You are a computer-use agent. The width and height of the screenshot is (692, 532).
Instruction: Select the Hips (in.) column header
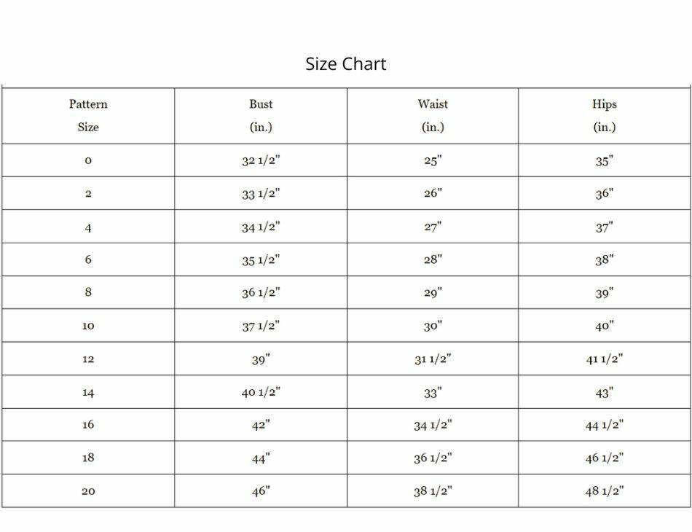tap(604, 116)
